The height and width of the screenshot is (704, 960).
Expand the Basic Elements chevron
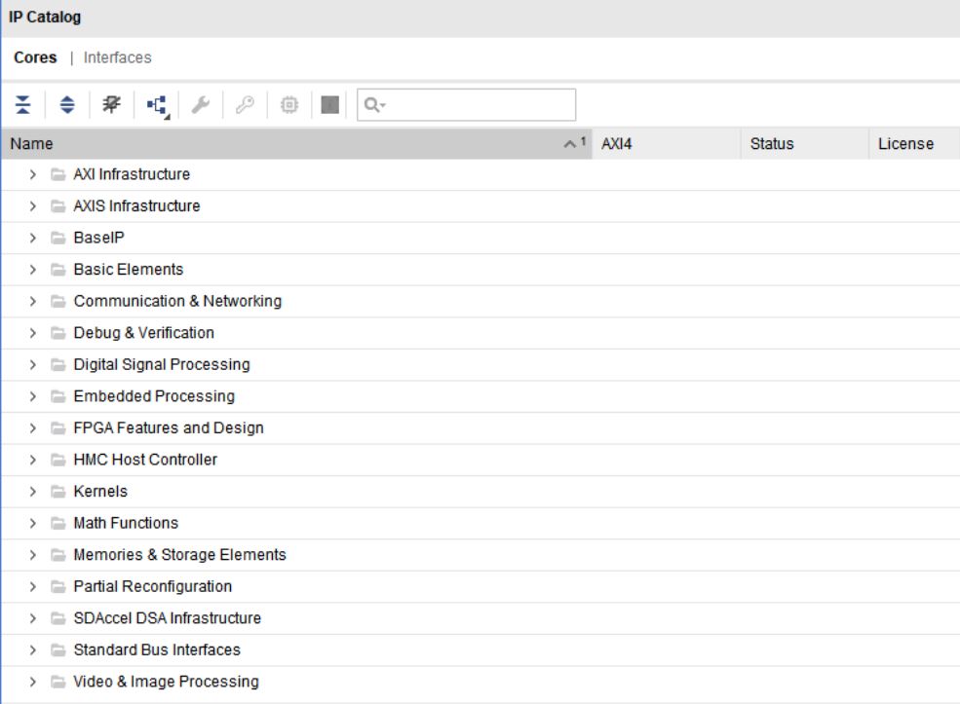[x=32, y=270]
